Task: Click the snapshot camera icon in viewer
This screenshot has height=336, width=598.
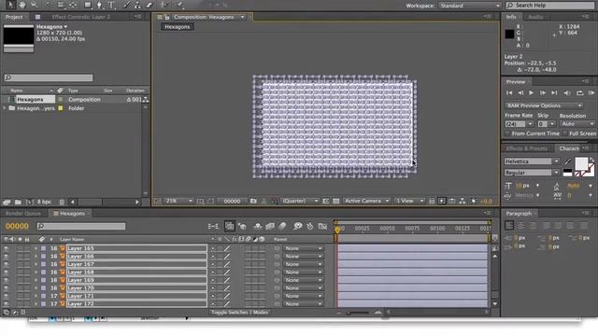Action: (x=253, y=201)
